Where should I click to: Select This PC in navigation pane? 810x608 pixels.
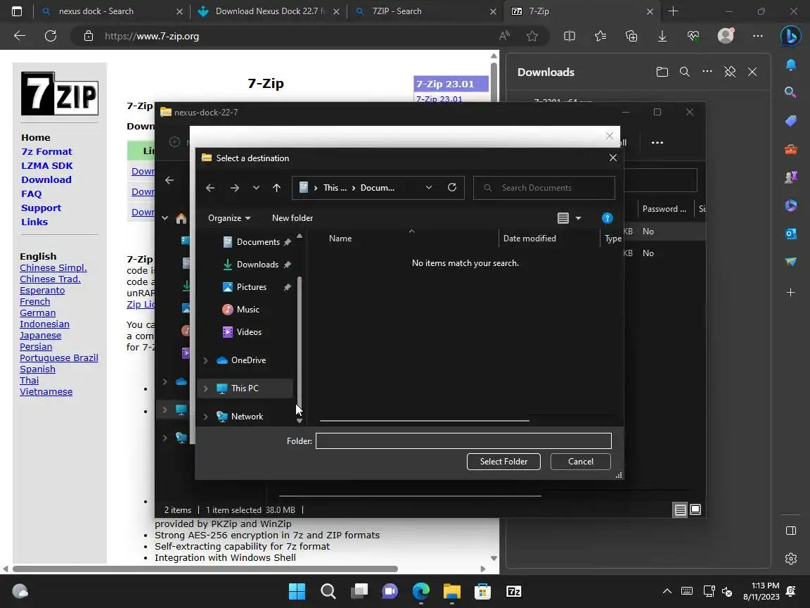[245, 388]
